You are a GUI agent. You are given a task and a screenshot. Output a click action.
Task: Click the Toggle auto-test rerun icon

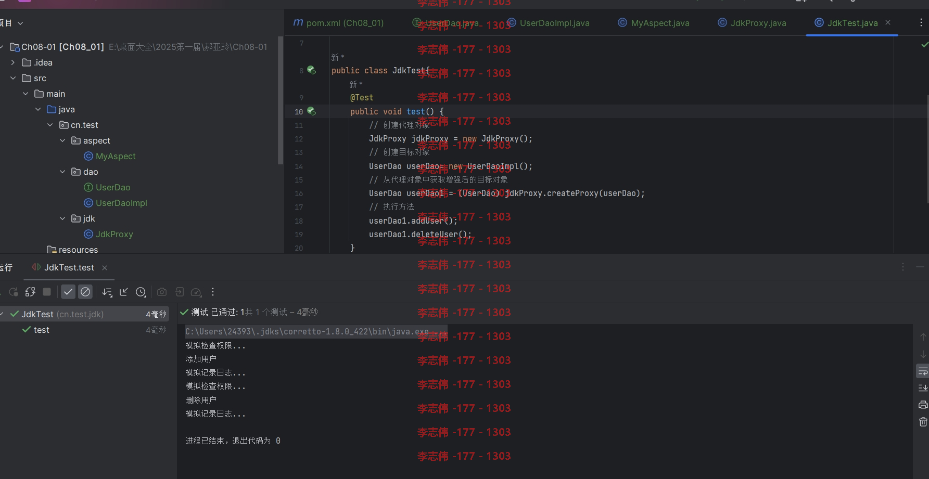click(x=30, y=292)
